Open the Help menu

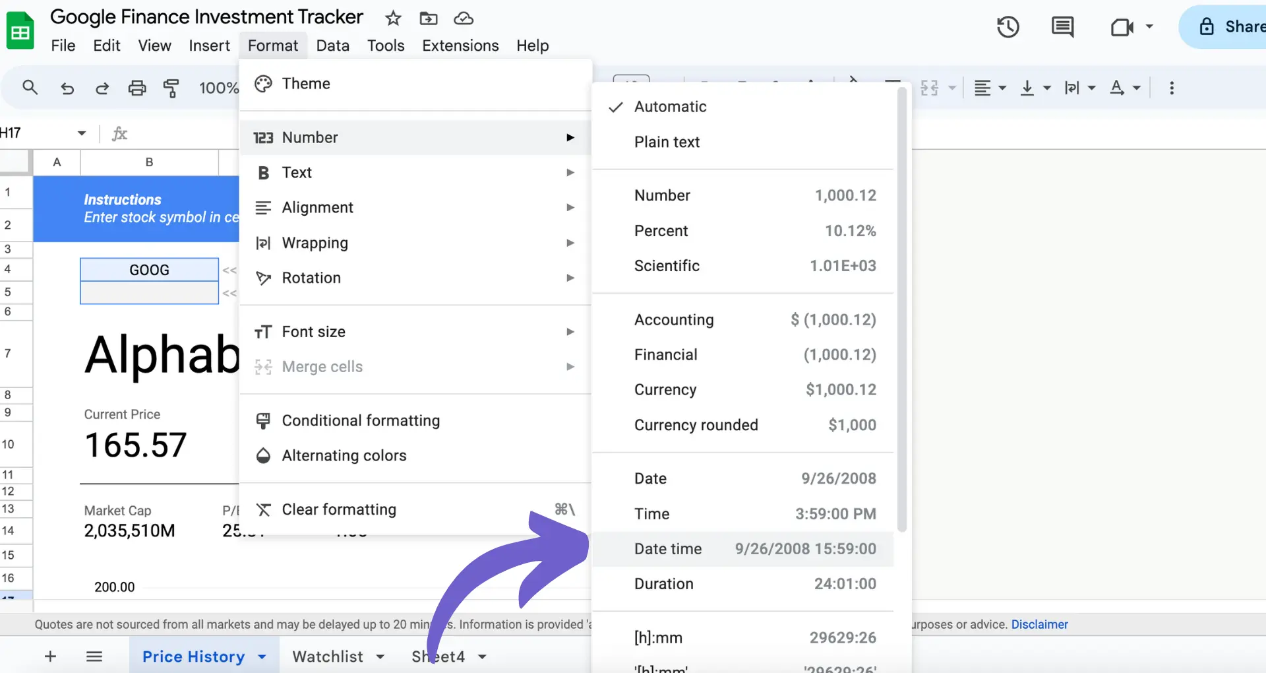coord(533,46)
